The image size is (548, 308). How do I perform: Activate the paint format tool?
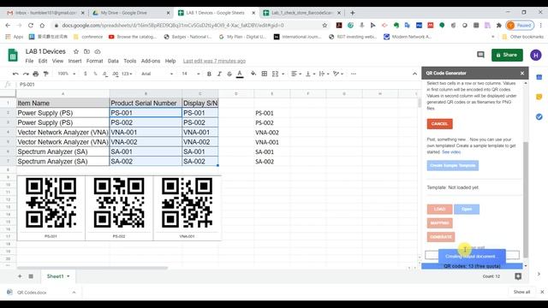click(x=45, y=74)
